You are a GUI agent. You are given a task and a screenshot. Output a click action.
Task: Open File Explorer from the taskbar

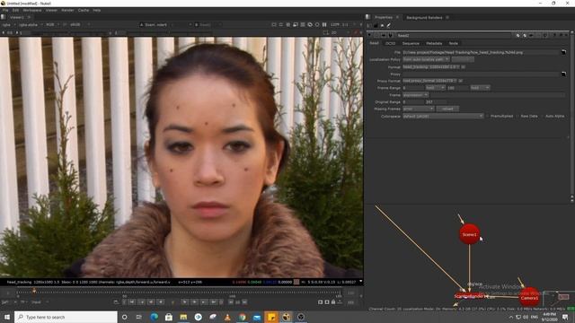(183, 317)
